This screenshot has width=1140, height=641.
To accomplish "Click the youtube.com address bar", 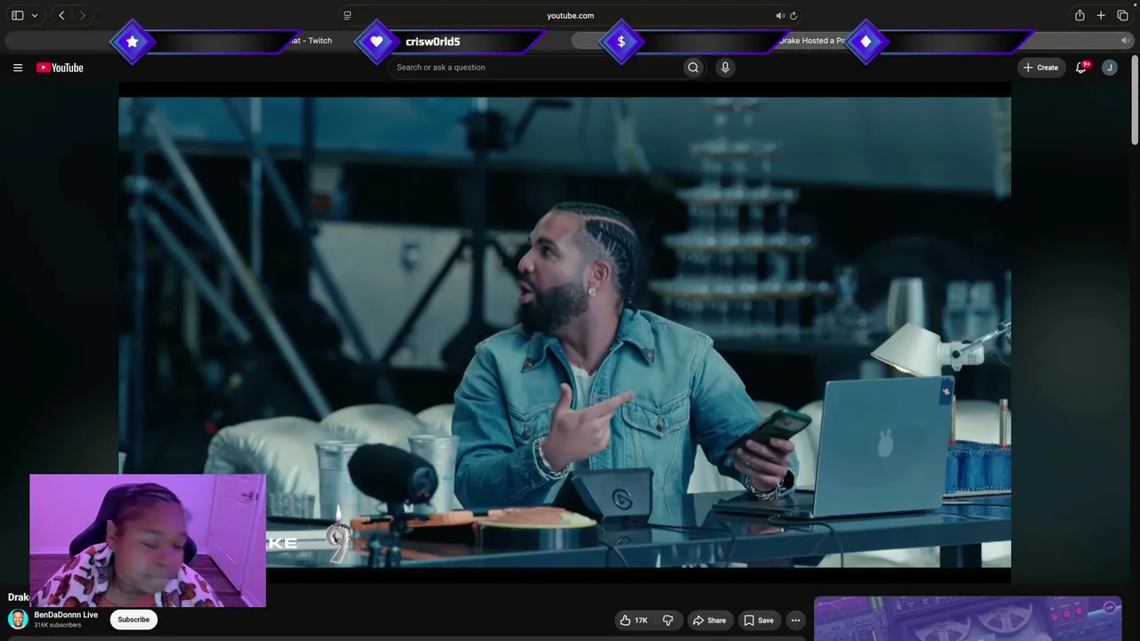I will tap(570, 15).
